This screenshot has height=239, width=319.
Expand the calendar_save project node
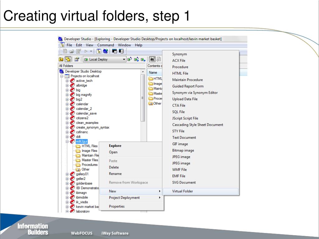(x=67, y=113)
